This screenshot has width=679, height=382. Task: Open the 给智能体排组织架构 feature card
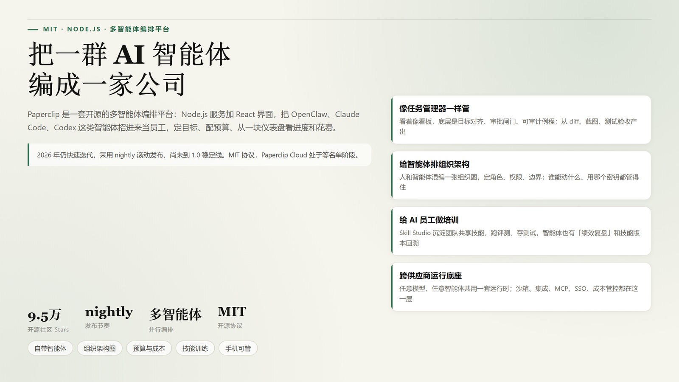tap(521, 175)
